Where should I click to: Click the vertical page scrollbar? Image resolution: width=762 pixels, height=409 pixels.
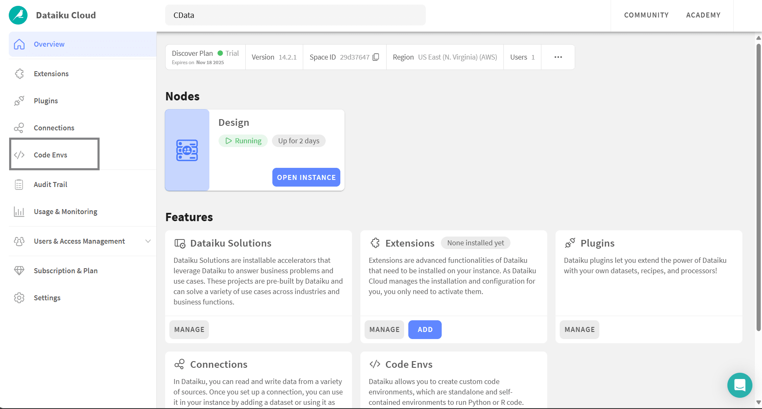[758, 187]
